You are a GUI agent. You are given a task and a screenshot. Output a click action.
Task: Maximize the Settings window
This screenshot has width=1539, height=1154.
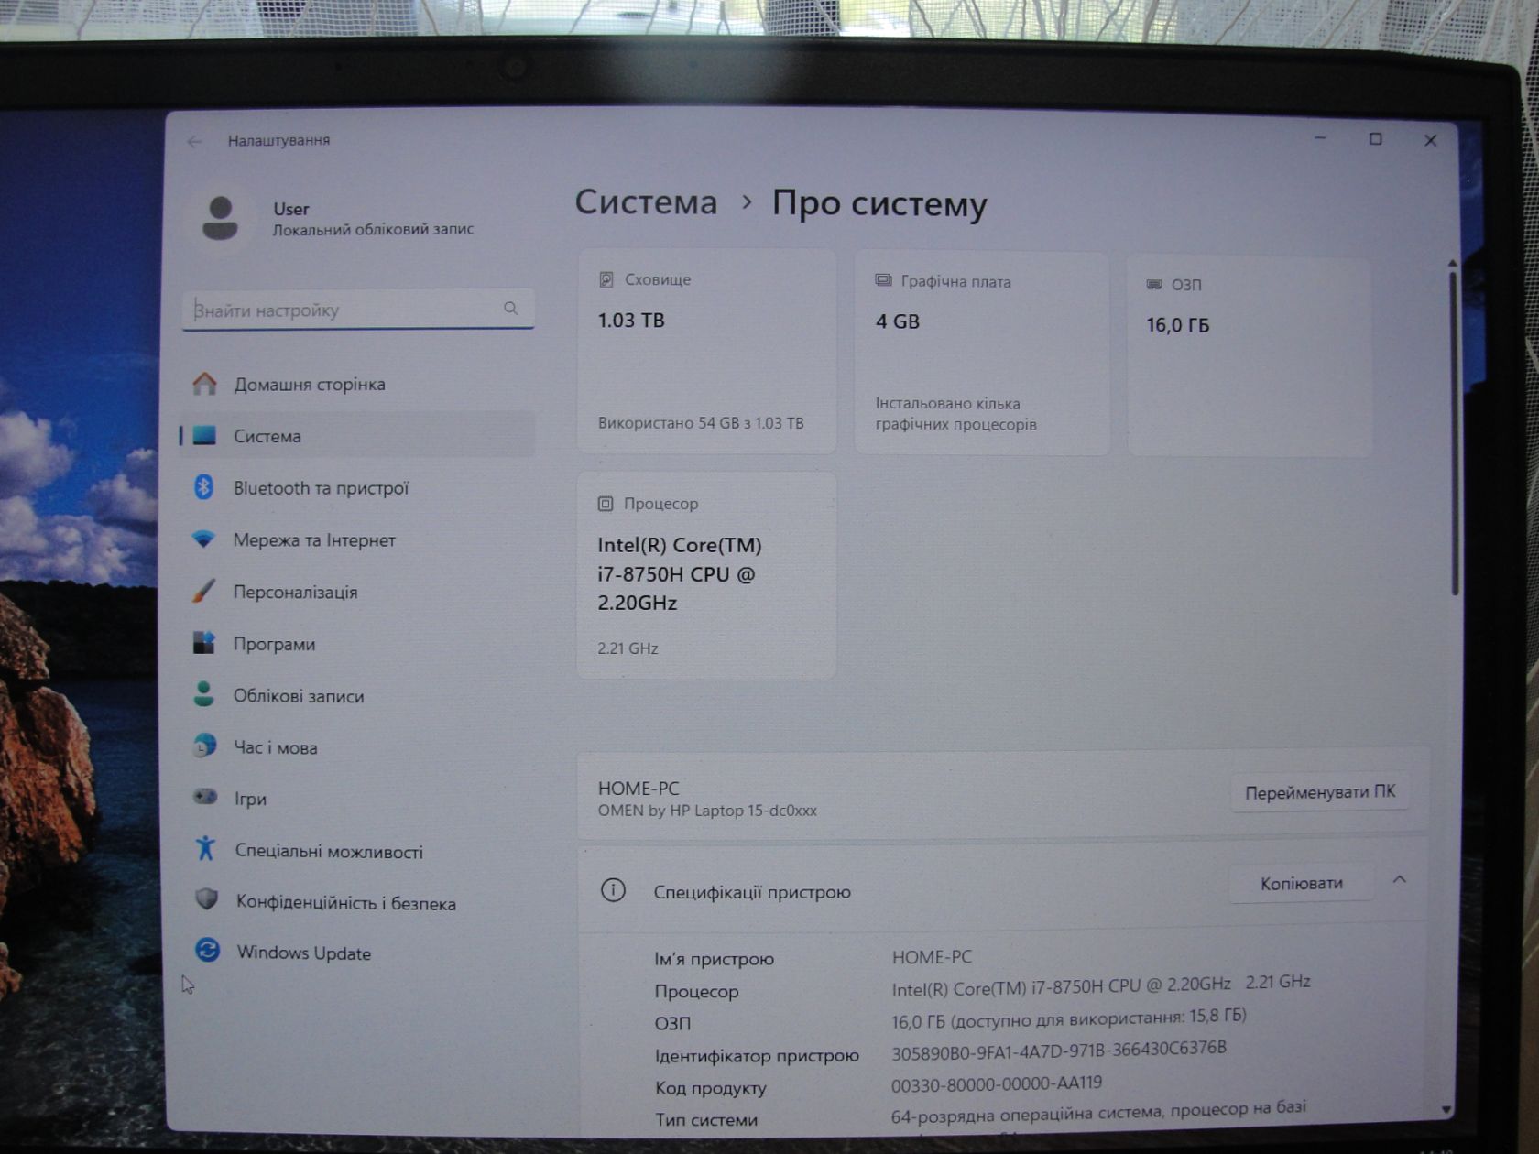point(1375,139)
